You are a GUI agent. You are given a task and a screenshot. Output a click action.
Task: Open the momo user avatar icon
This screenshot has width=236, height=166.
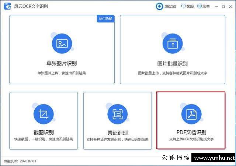(x=159, y=6)
